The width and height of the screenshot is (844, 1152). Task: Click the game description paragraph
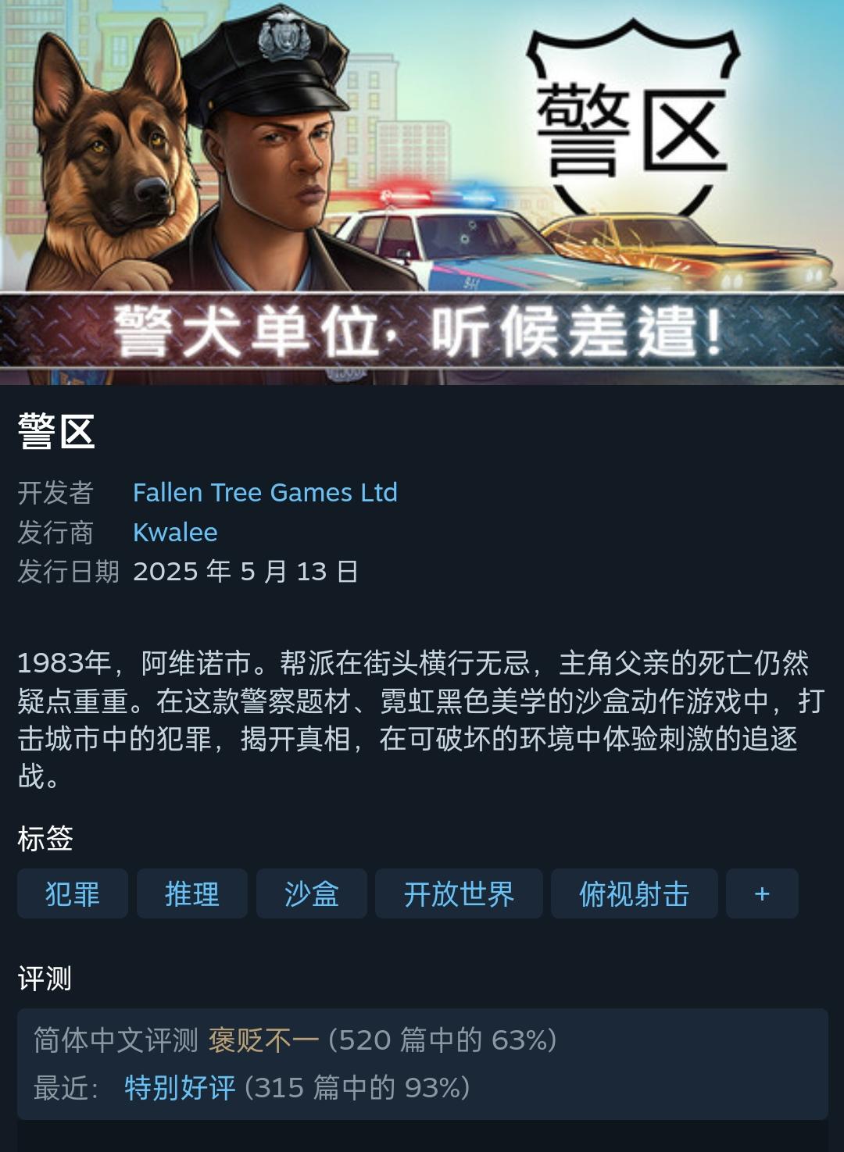(422, 719)
